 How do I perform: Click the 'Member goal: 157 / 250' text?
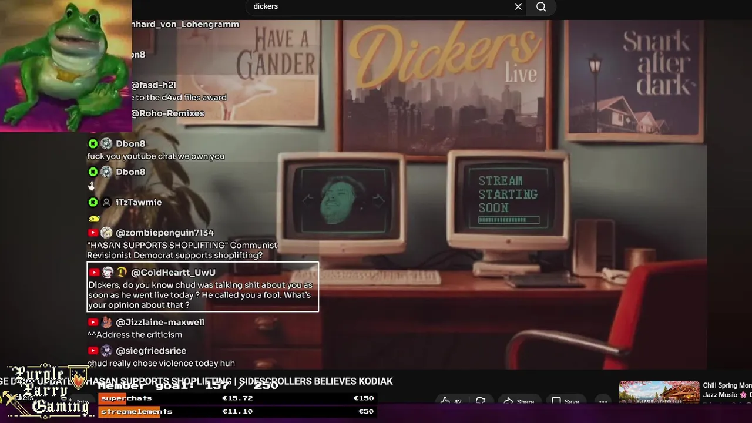(x=188, y=385)
